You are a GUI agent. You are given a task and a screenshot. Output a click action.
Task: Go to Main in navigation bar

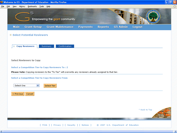point(16,27)
